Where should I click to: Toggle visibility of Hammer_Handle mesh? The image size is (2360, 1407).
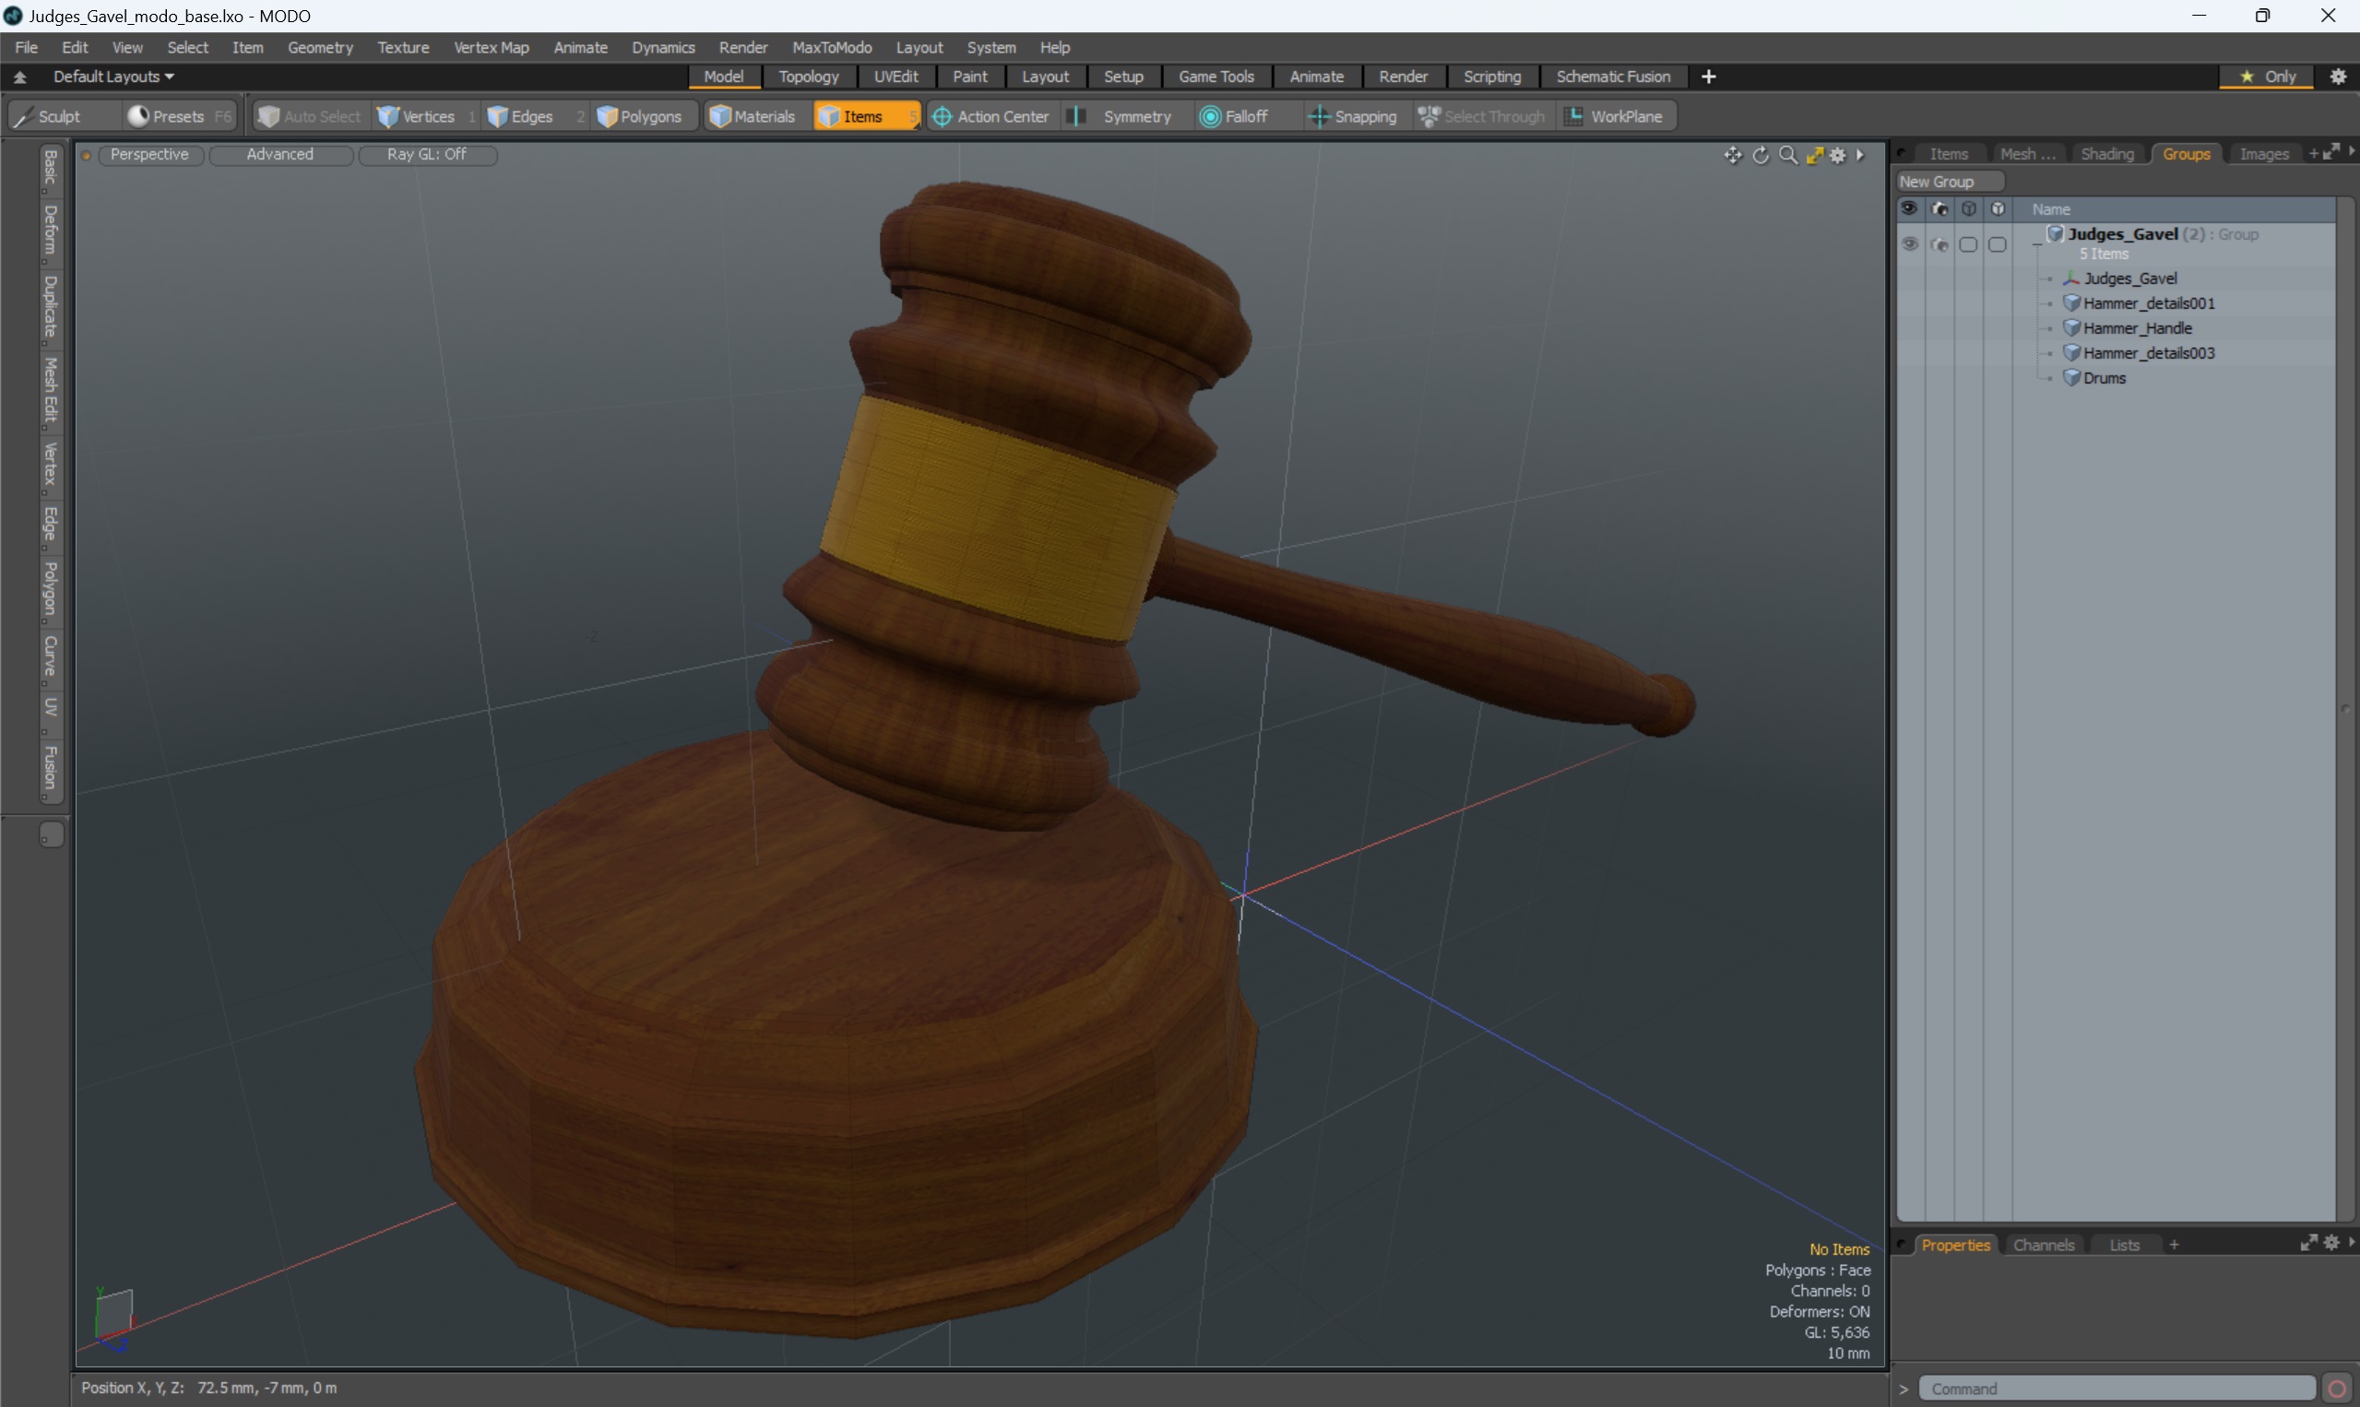tap(1908, 328)
